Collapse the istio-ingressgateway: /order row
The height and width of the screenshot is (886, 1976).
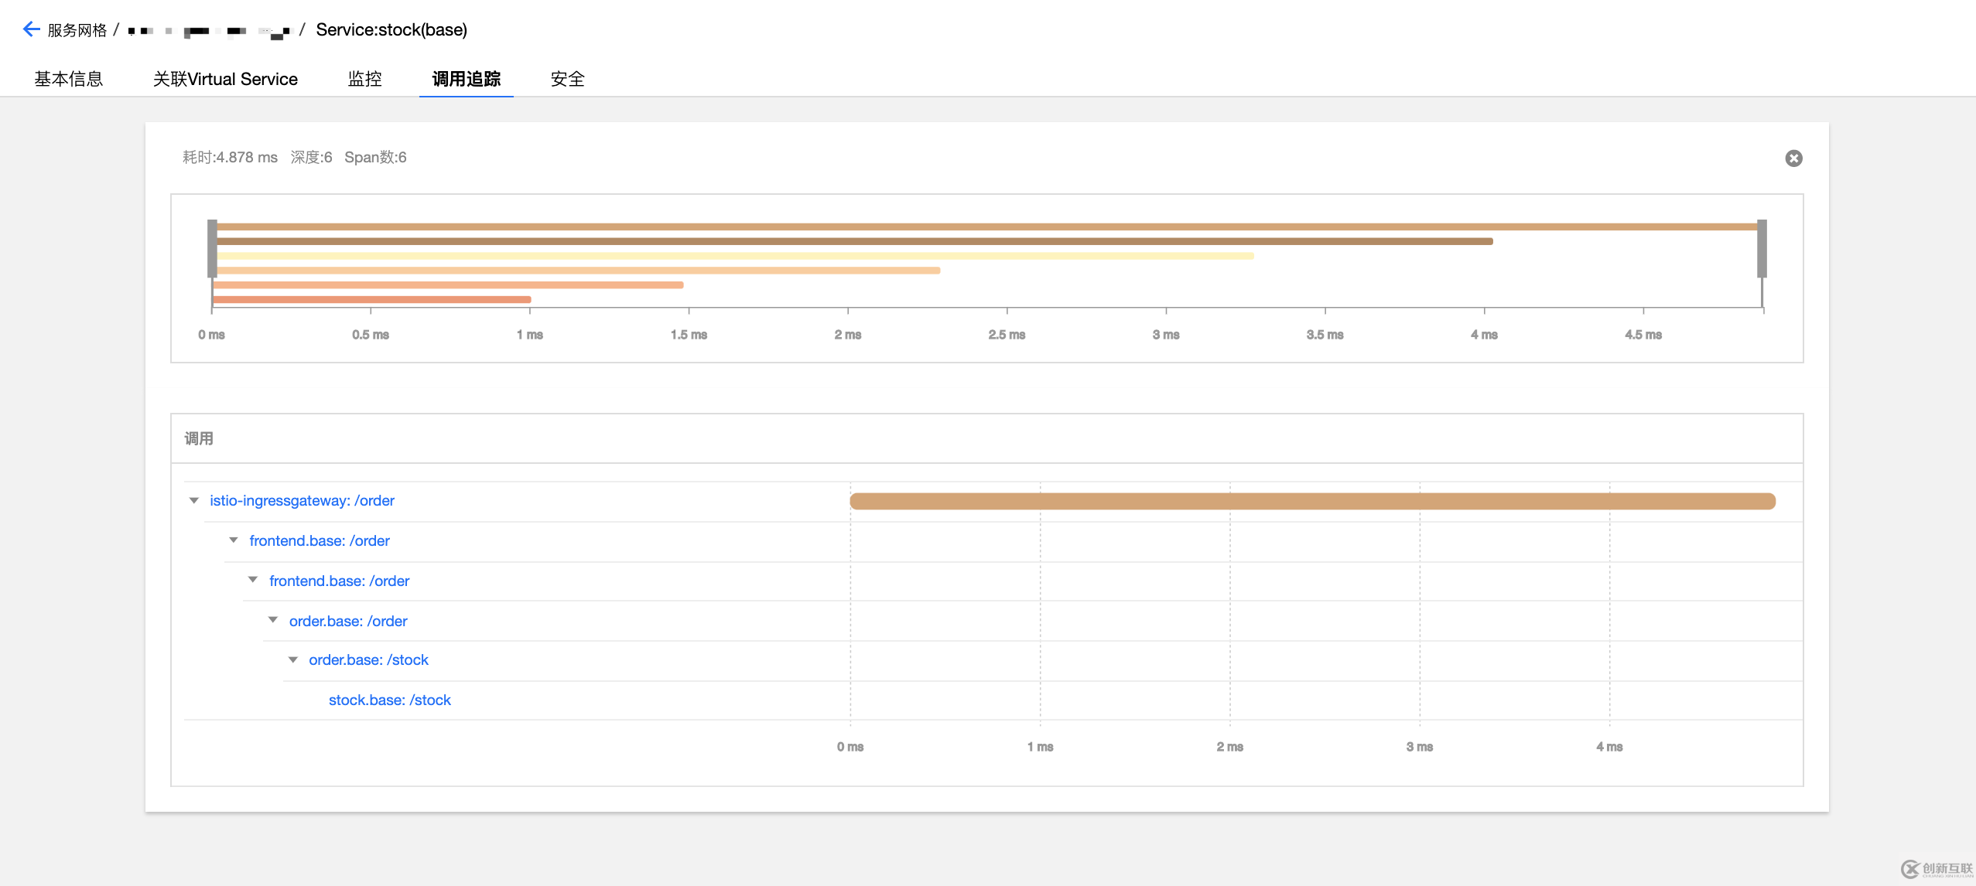194,501
